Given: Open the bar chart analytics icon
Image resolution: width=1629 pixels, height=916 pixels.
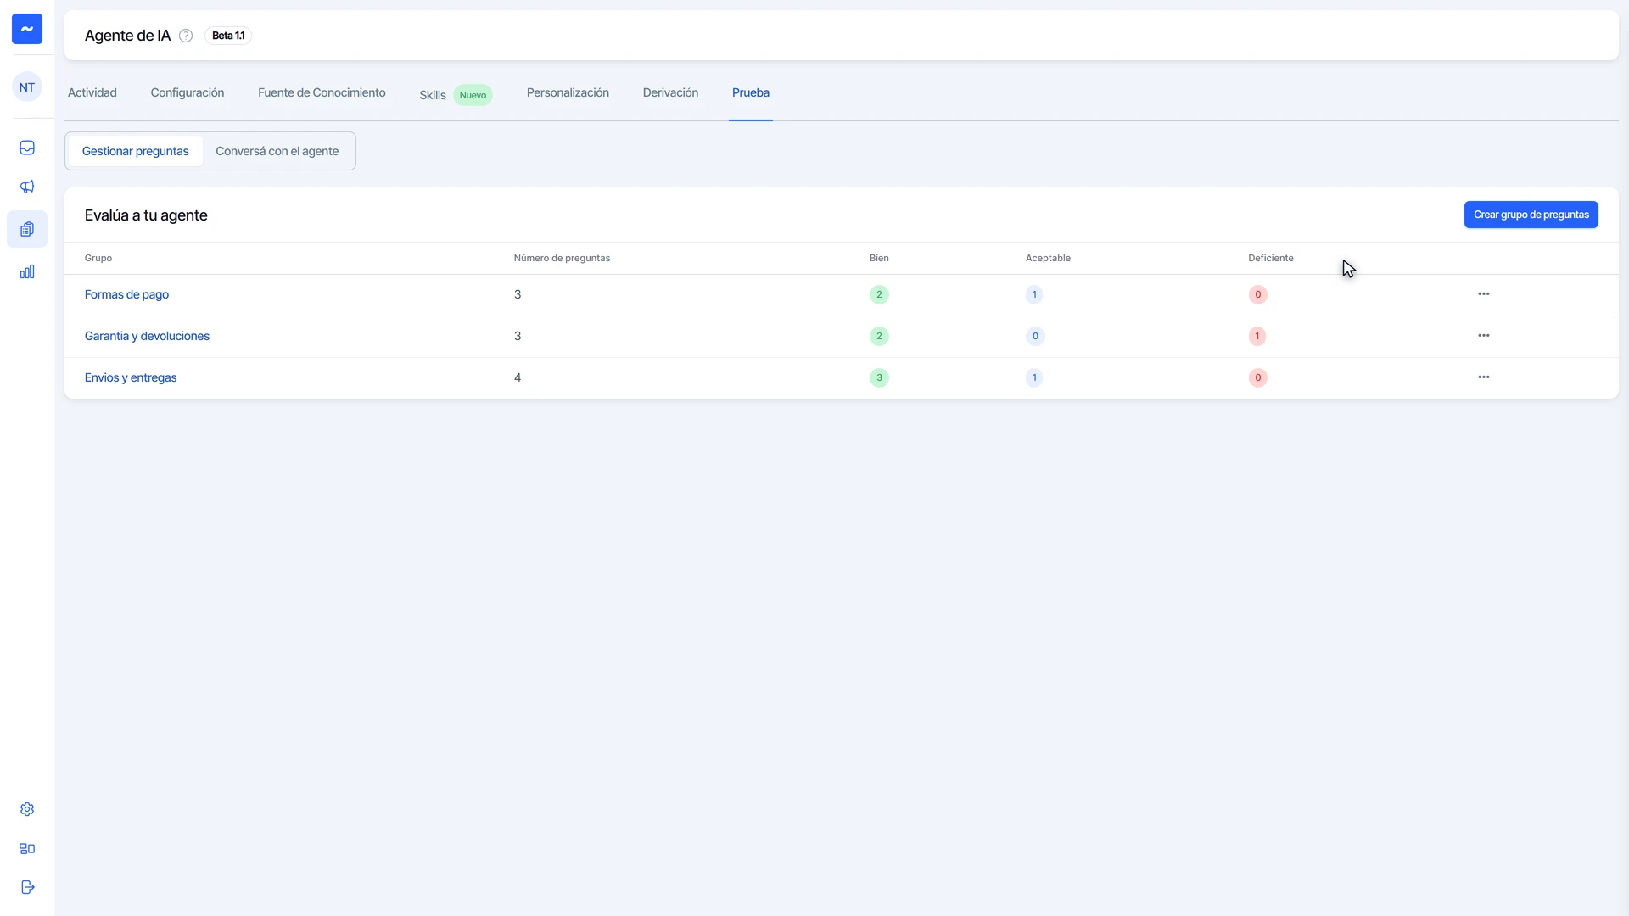Looking at the screenshot, I should coord(27,271).
